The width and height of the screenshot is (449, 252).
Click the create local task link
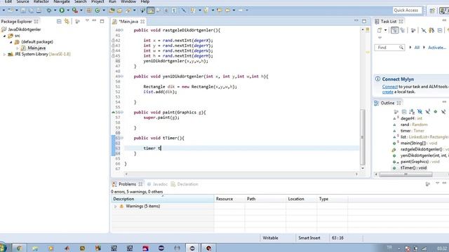pyautogui.click(x=388, y=92)
